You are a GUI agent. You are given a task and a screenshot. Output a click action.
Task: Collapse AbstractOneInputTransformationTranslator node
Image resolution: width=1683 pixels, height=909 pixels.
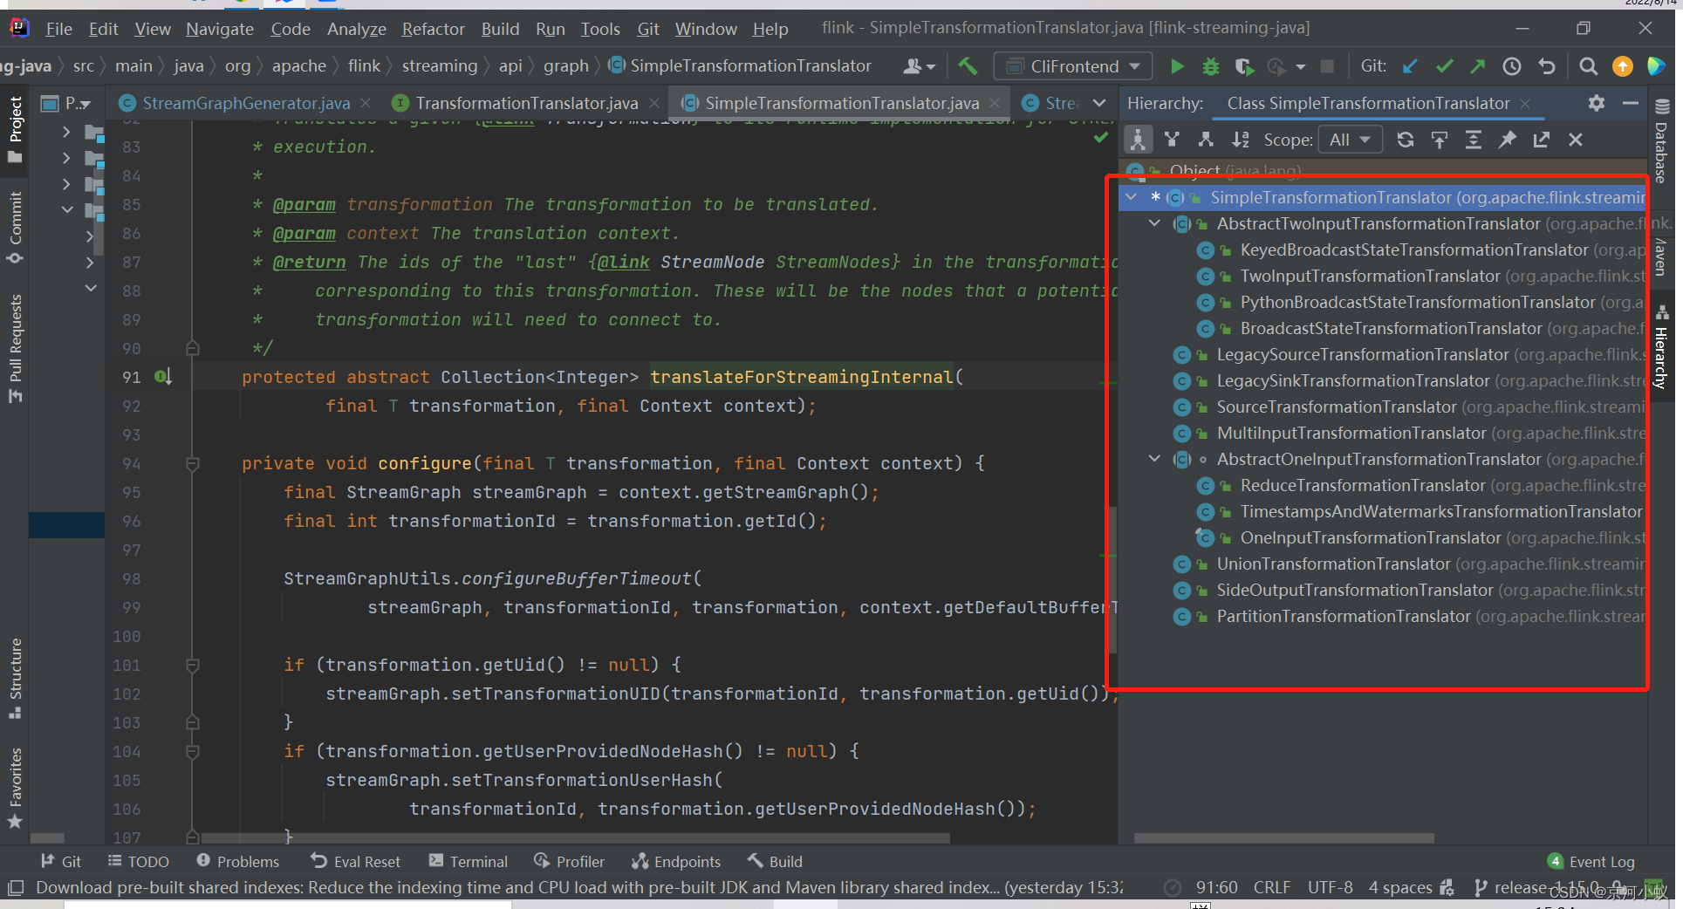[1154, 459]
